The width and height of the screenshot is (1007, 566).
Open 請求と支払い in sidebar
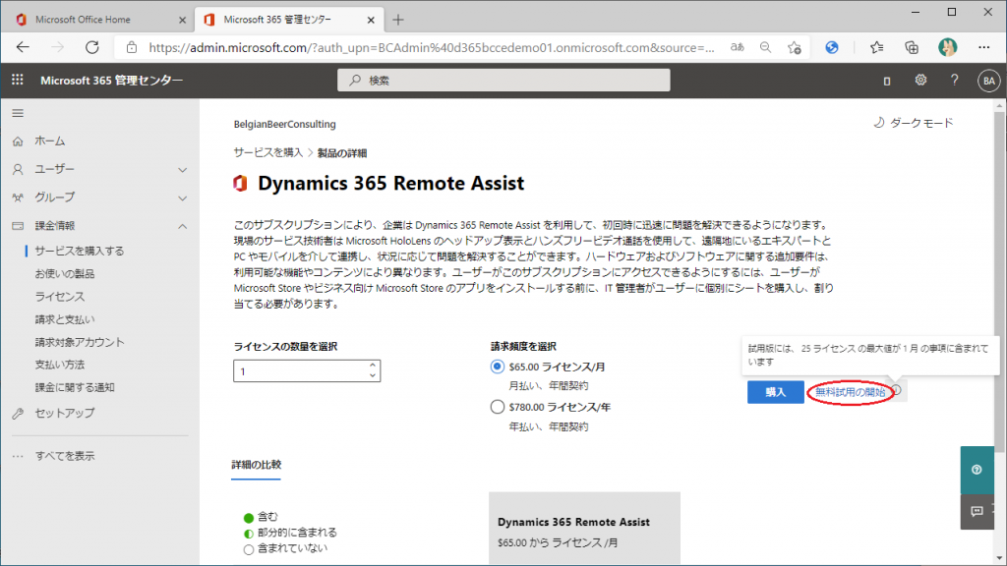pos(65,319)
